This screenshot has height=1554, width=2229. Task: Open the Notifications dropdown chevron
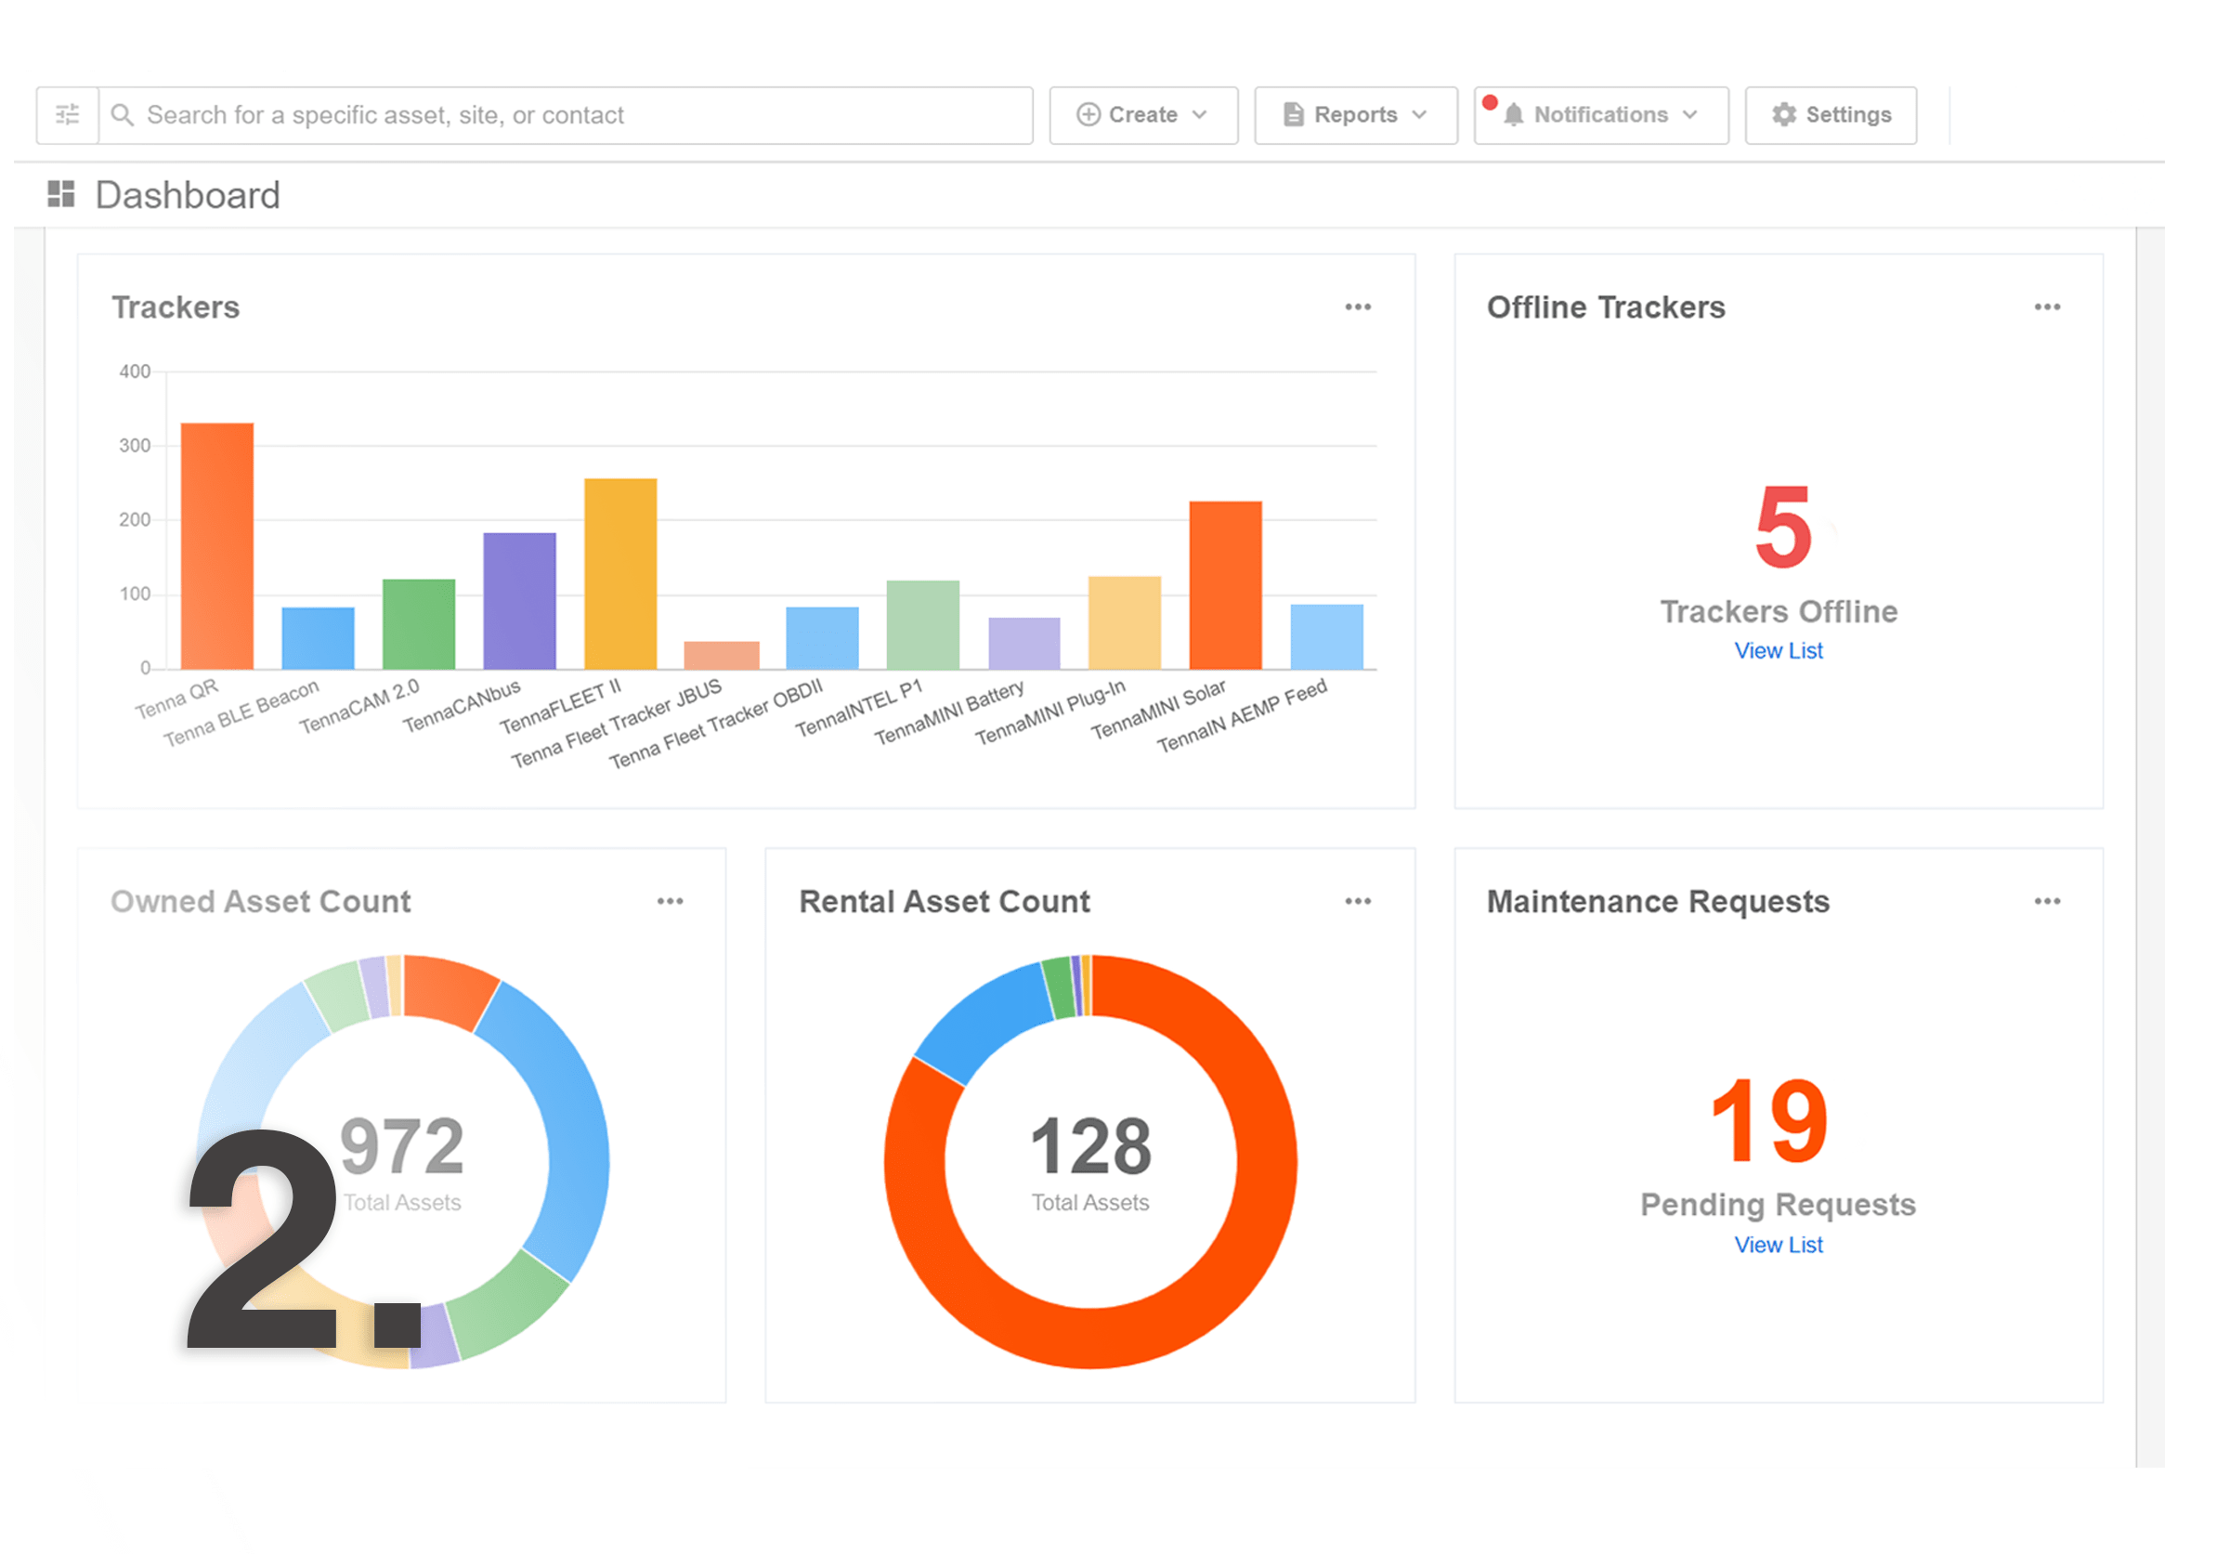pyautogui.click(x=1690, y=115)
